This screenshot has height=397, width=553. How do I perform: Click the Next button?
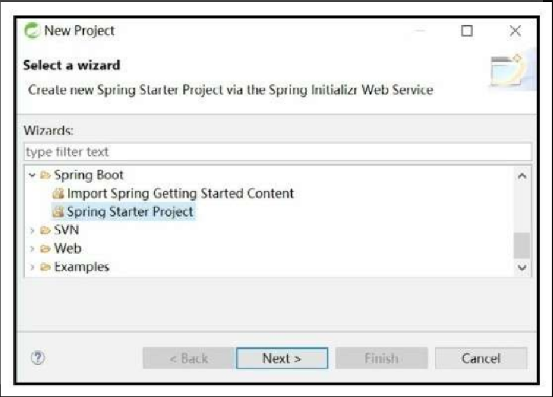(282, 359)
